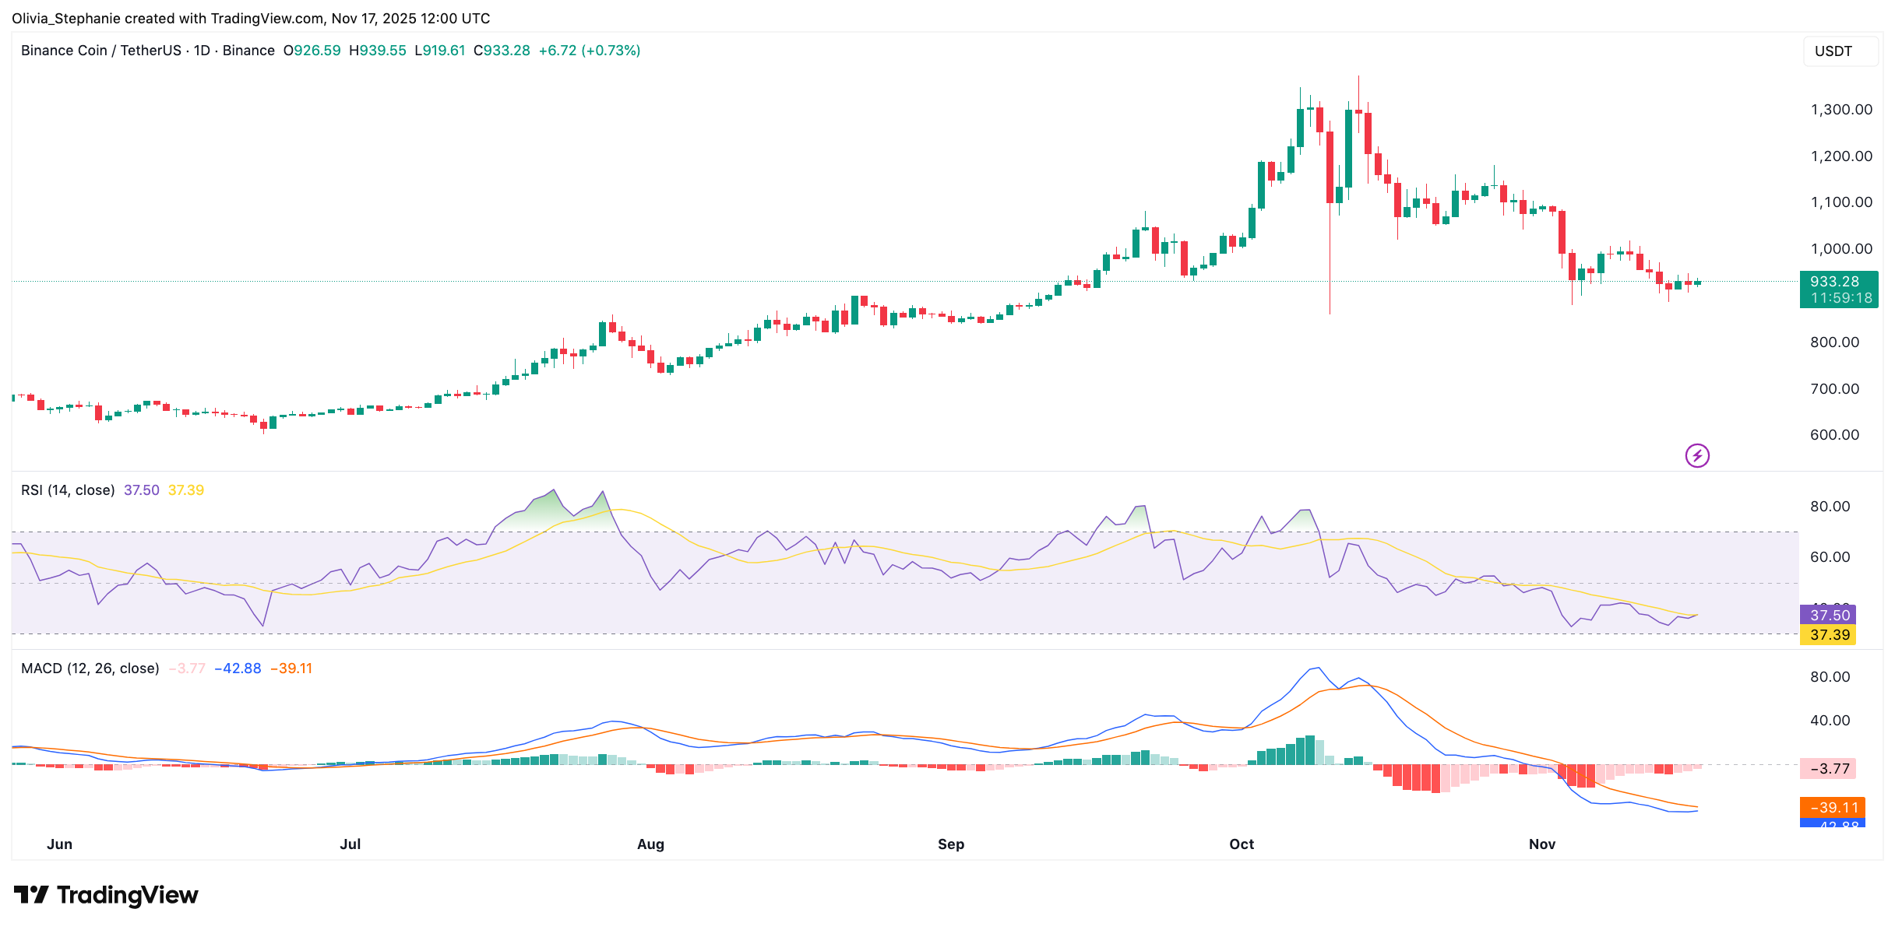Open the USDT currency selector
The width and height of the screenshot is (1895, 930).
pyautogui.click(x=1840, y=51)
